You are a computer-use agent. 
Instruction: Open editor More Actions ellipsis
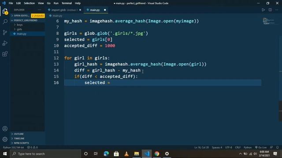click(x=277, y=10)
